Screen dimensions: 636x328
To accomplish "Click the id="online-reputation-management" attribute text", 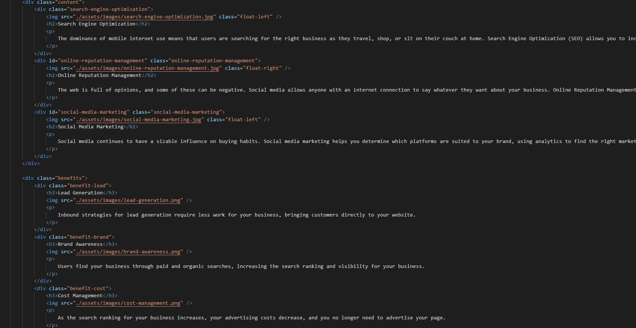I will pyautogui.click(x=98, y=61).
